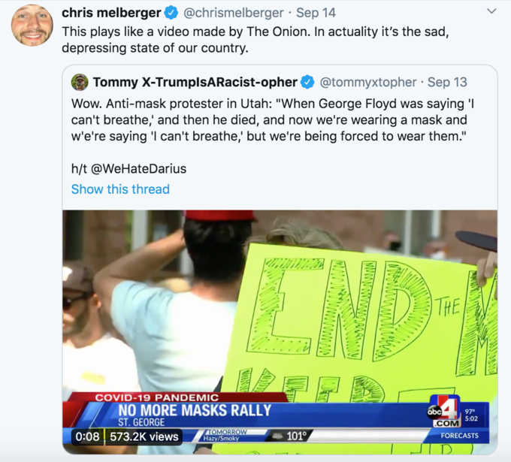Open the @chrismelberger handle link
The width and height of the screenshot is (511, 462).
pyautogui.click(x=234, y=13)
